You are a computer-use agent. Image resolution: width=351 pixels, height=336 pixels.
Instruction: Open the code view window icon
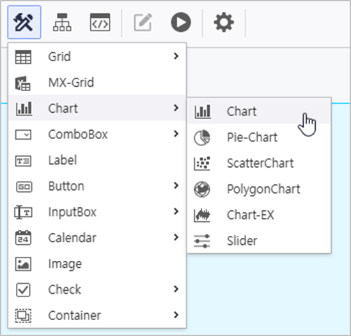pos(100,22)
